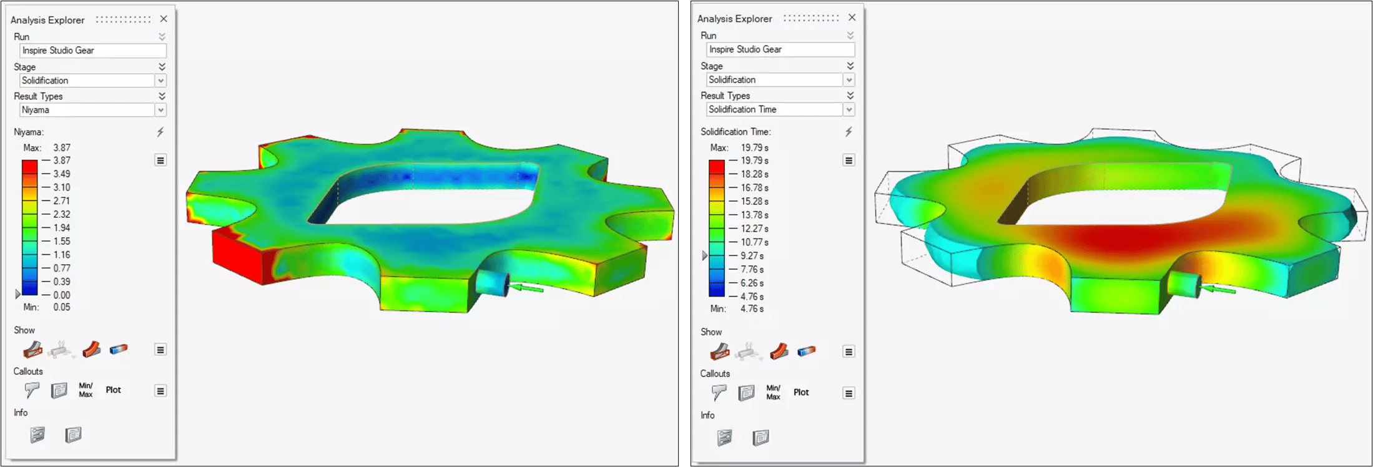Open callout list icon in left panel
Screen dimensions: 1373x467
click(59, 391)
